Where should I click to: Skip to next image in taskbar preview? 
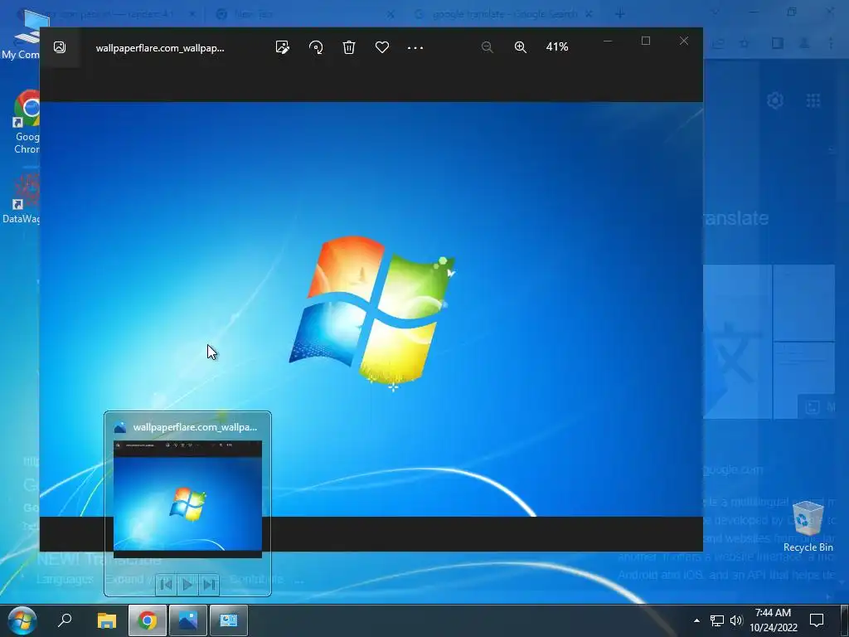click(209, 585)
